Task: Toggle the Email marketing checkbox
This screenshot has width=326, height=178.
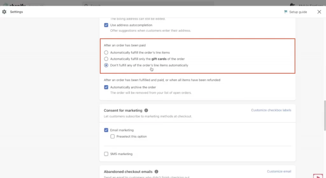Action: coord(106,130)
